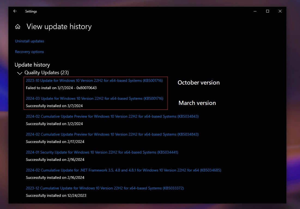This screenshot has height=209, width=300.
Task: Go to Settings home via house icon
Action: click(18, 27)
